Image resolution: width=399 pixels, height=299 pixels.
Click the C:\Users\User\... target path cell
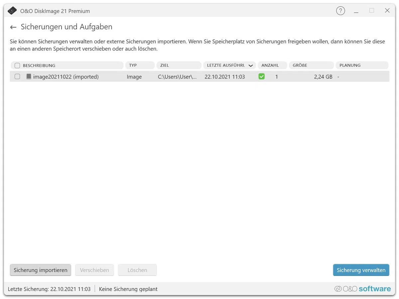pos(177,77)
